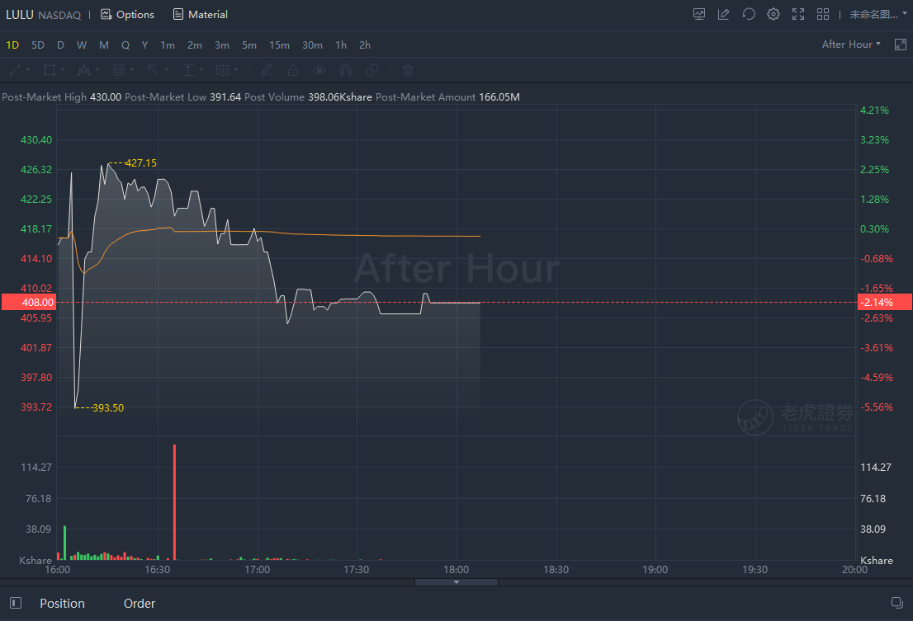Toggle lock drawings padlock icon

[293, 70]
